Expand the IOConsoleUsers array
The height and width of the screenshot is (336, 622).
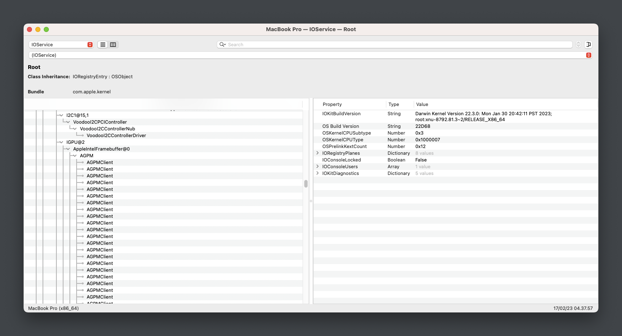(318, 167)
